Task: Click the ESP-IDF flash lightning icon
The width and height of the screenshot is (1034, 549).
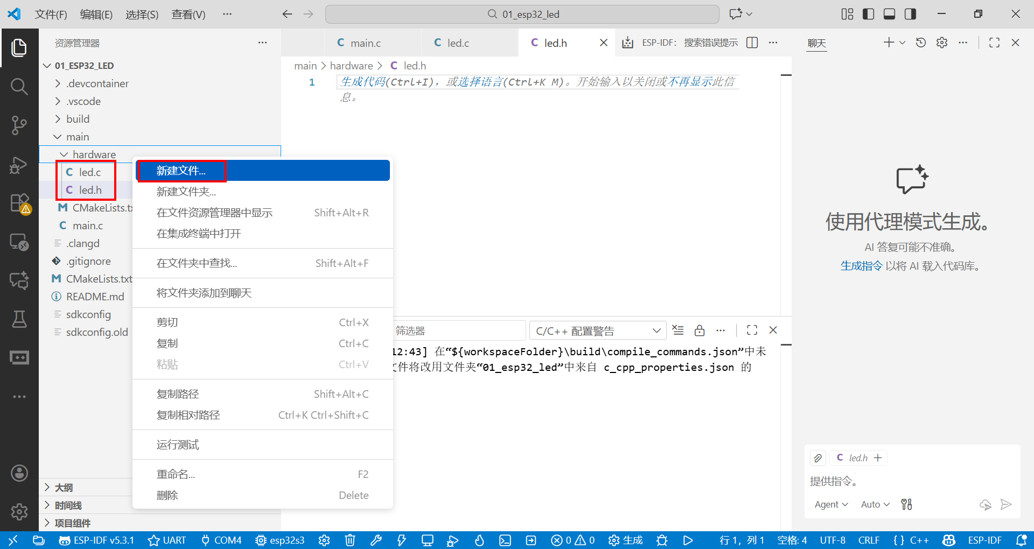Action: click(x=401, y=540)
